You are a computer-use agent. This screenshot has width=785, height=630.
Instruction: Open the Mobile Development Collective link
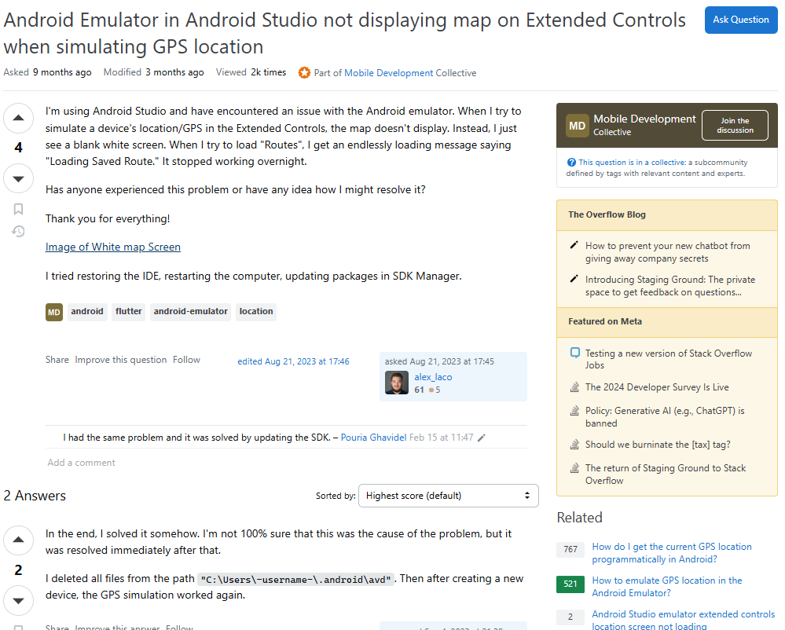[388, 73]
